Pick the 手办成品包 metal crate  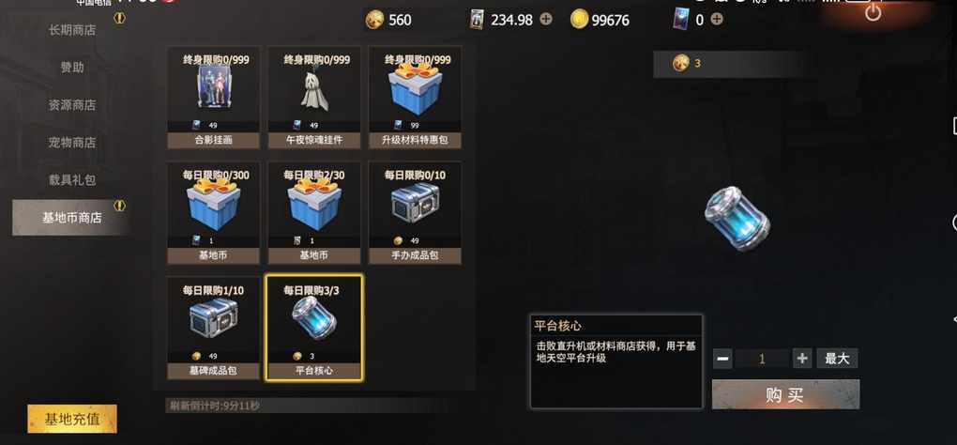(x=415, y=213)
